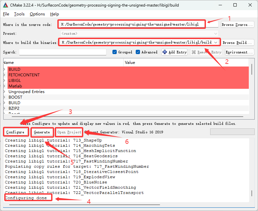Expand the Matlab group
Screen dimensions: 258x211
(5, 86)
